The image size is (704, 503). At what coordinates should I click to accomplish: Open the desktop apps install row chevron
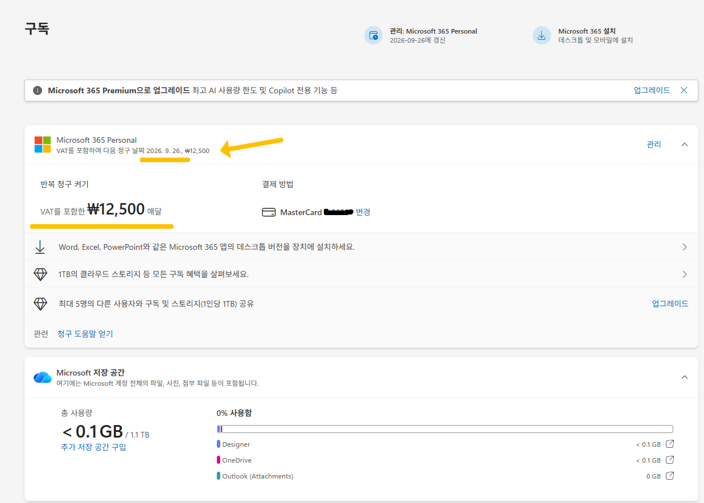point(685,247)
